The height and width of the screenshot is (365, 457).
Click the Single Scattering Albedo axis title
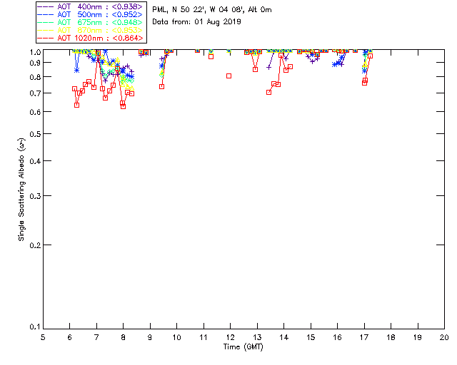pyautogui.click(x=21, y=189)
